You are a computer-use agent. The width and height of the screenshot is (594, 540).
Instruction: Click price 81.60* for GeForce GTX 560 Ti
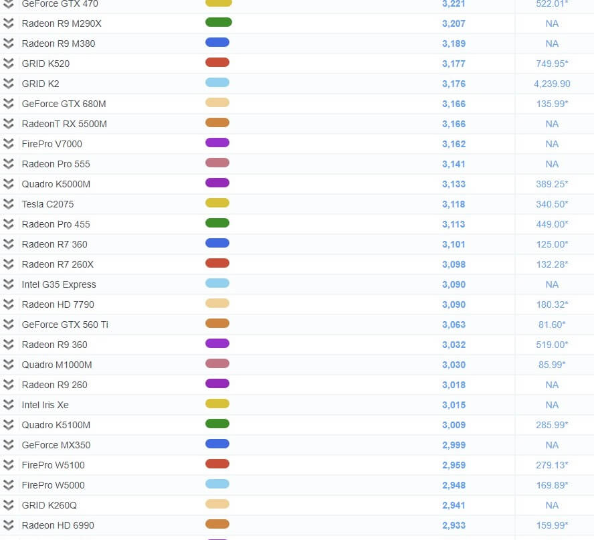coord(552,325)
